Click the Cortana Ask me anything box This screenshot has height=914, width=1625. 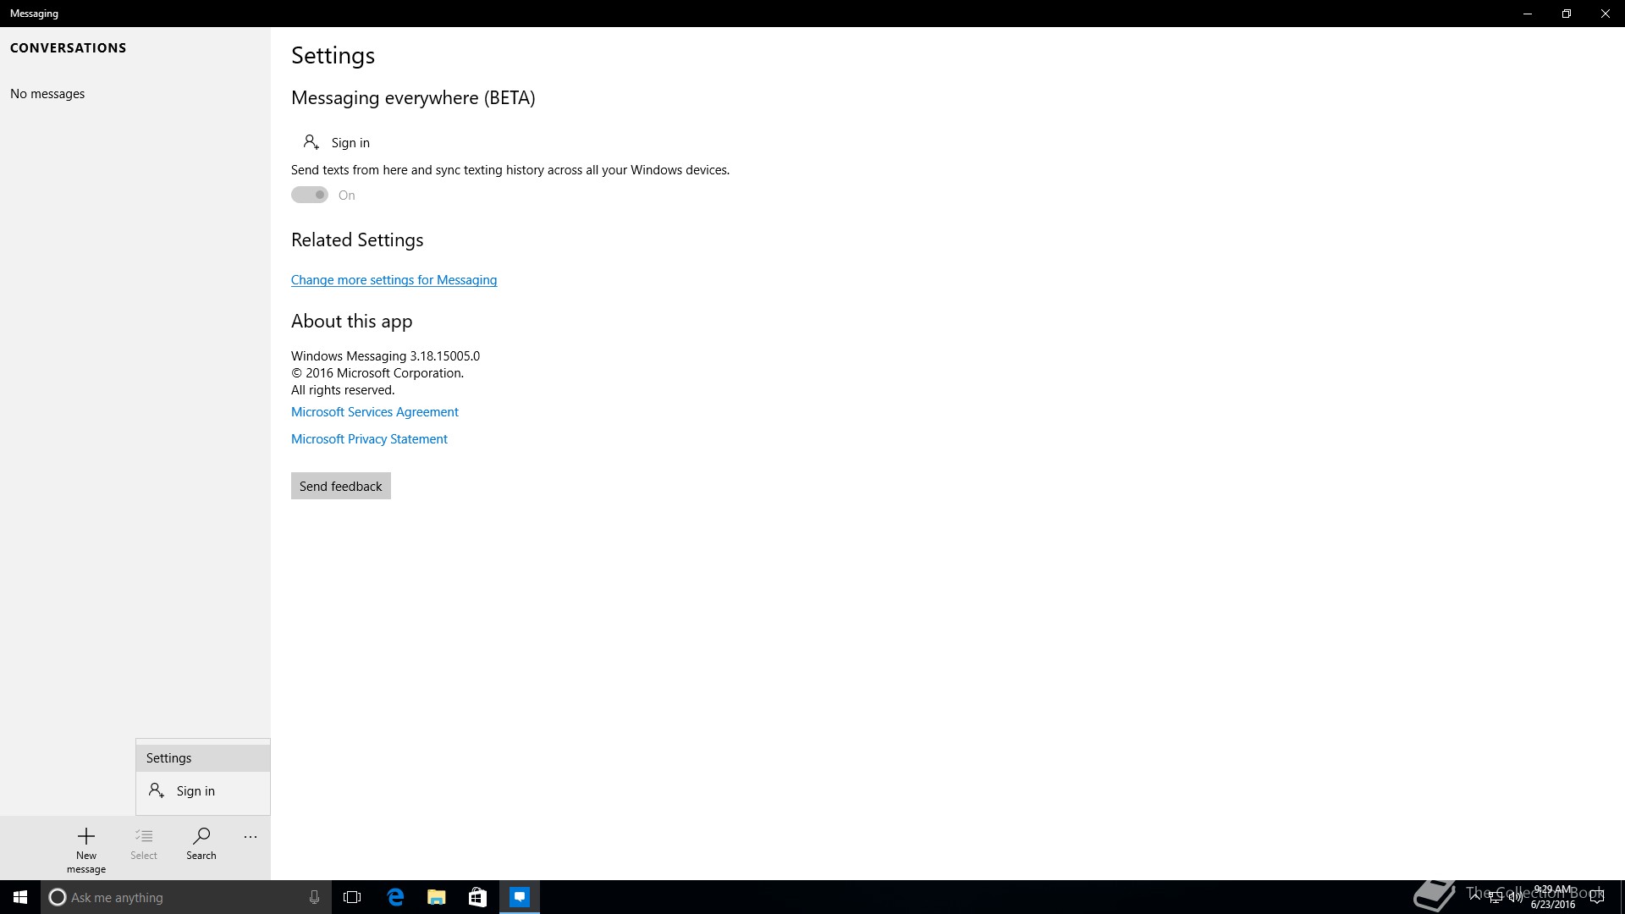186,897
